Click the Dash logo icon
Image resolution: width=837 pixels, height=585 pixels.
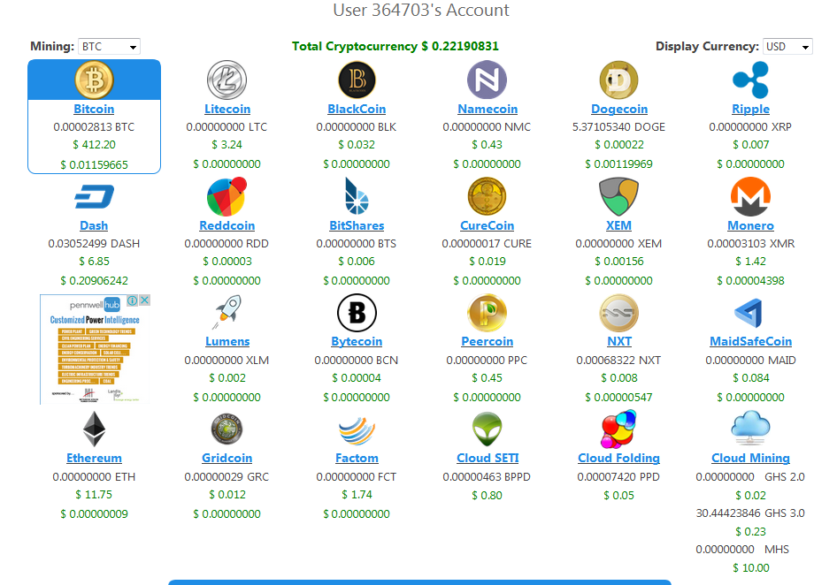(x=94, y=196)
